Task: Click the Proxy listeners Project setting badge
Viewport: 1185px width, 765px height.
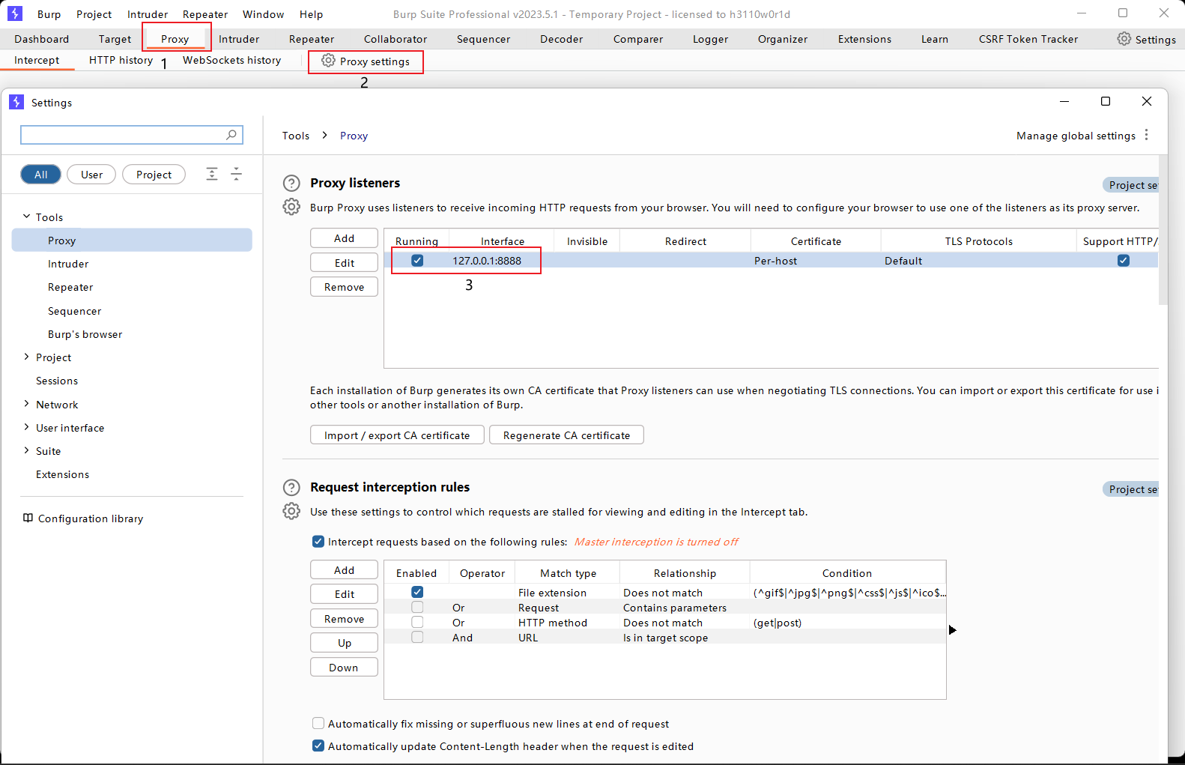Action: pos(1131,185)
